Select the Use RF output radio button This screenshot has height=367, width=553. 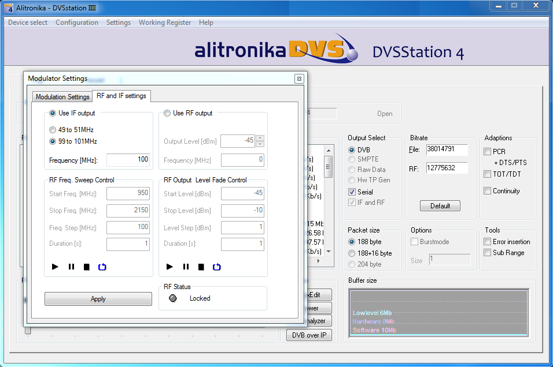pyautogui.click(x=168, y=113)
